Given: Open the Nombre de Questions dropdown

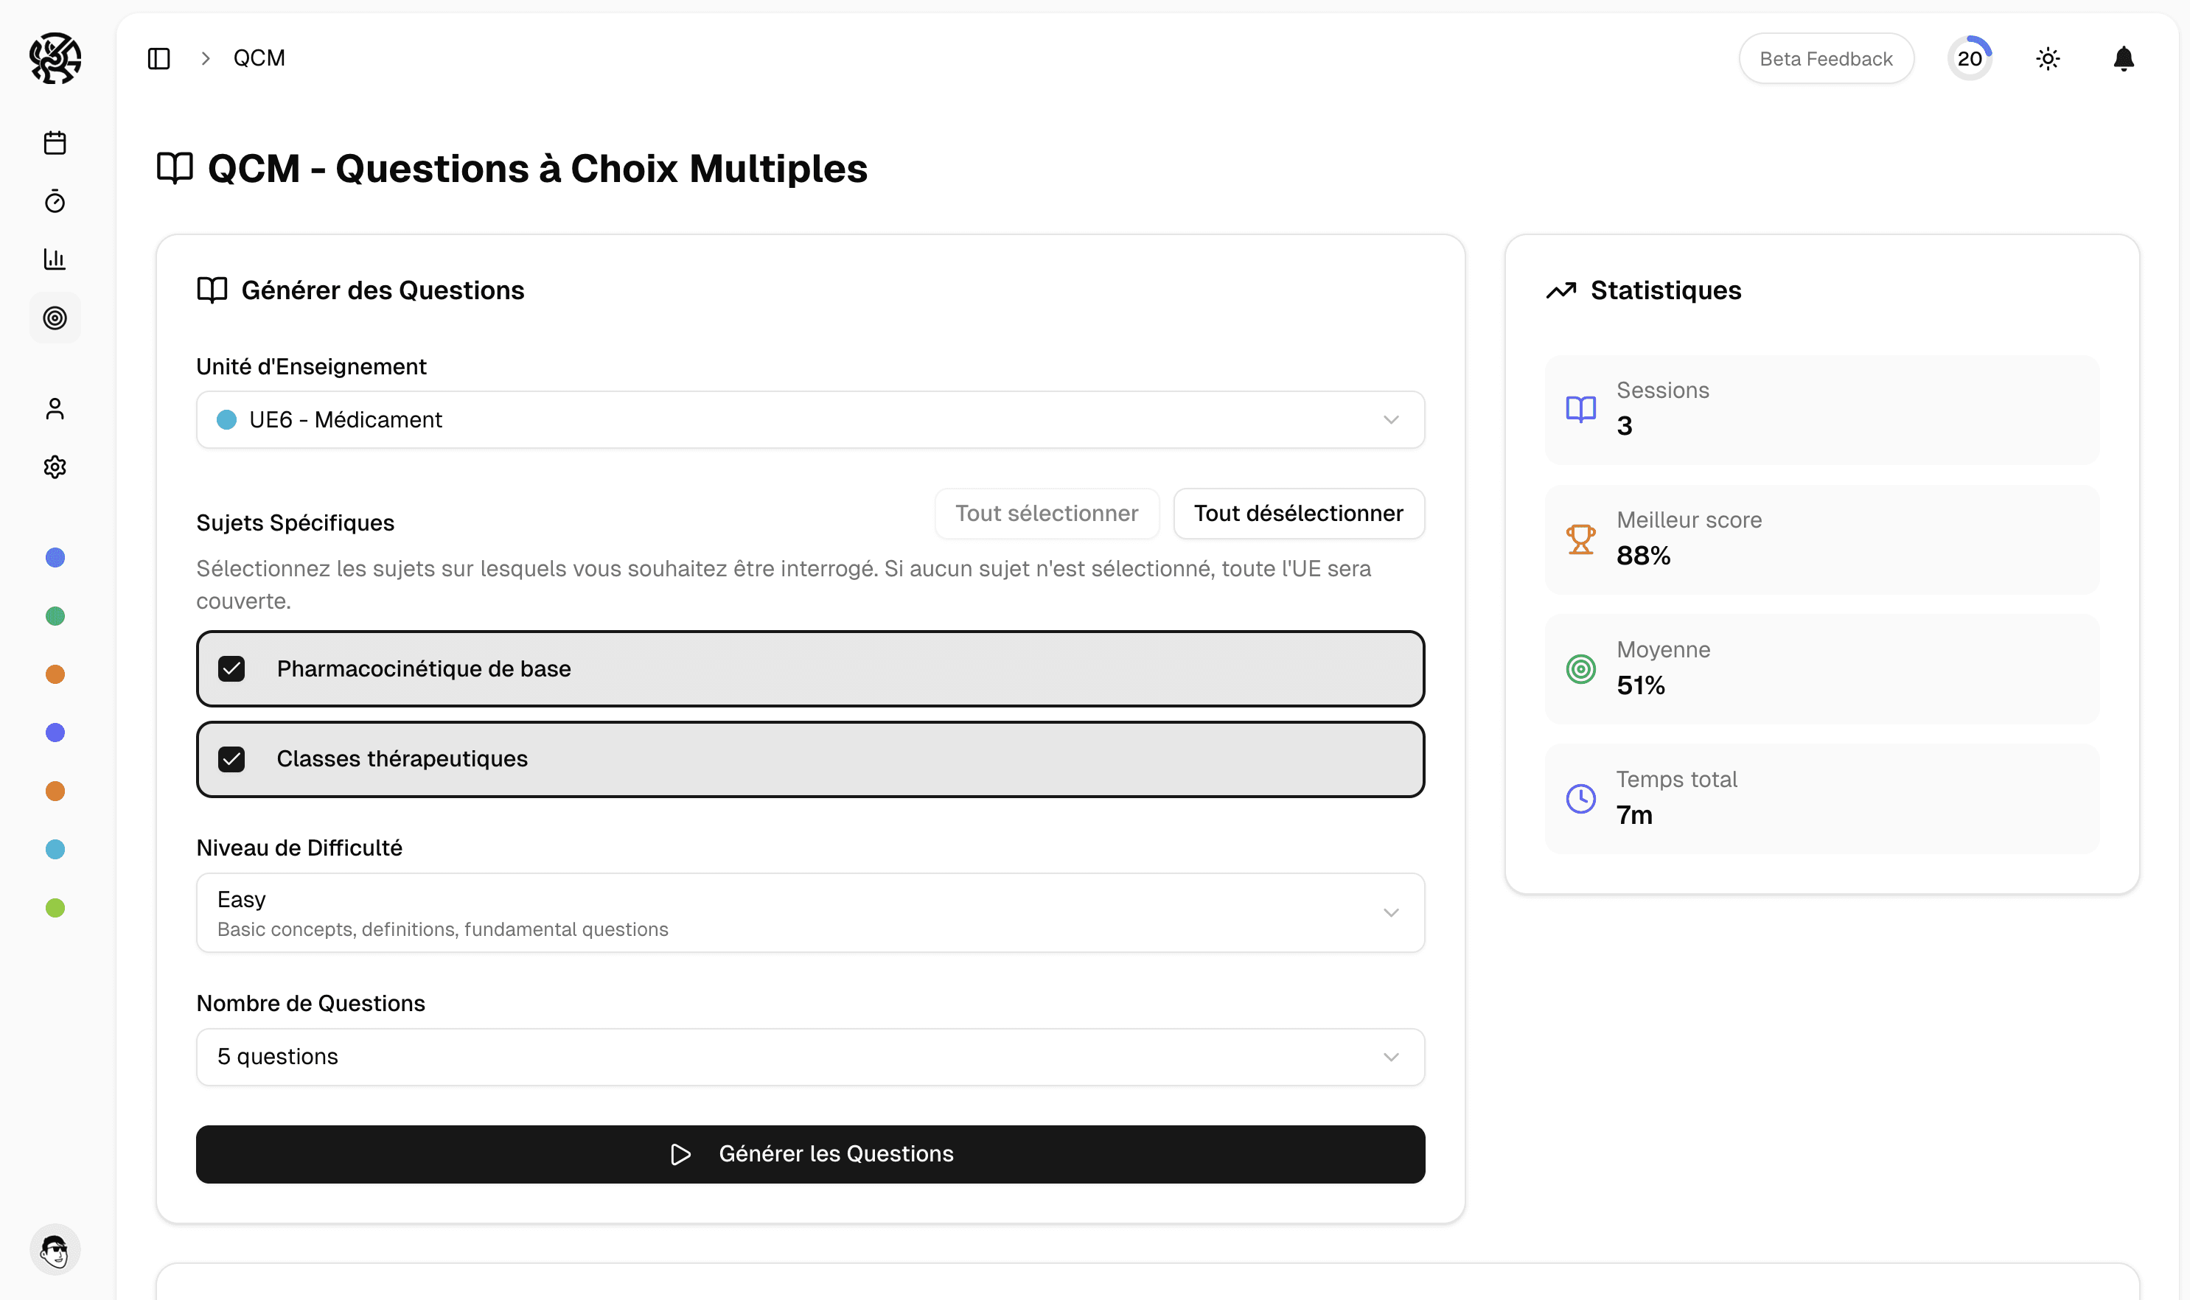Looking at the screenshot, I should [809, 1057].
